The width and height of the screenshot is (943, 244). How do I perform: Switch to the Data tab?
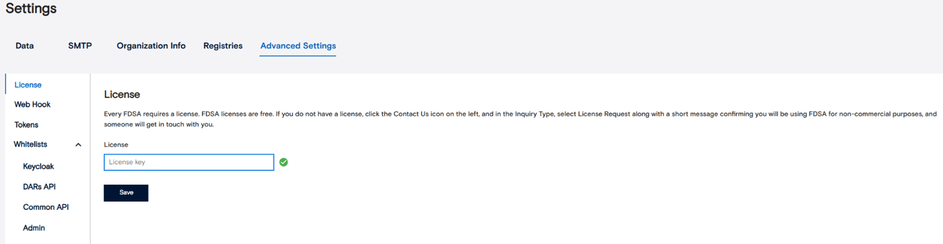click(x=25, y=46)
